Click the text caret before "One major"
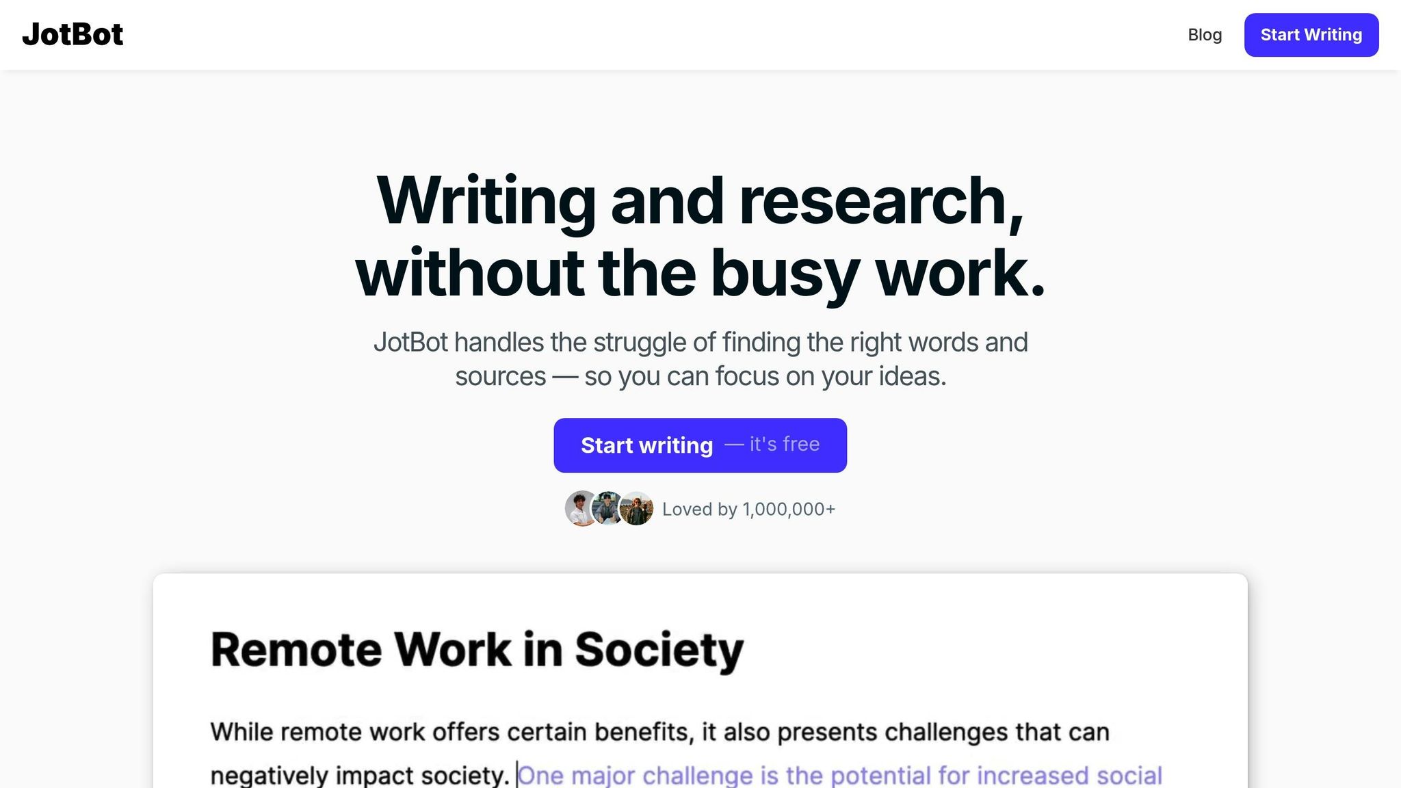 click(516, 776)
